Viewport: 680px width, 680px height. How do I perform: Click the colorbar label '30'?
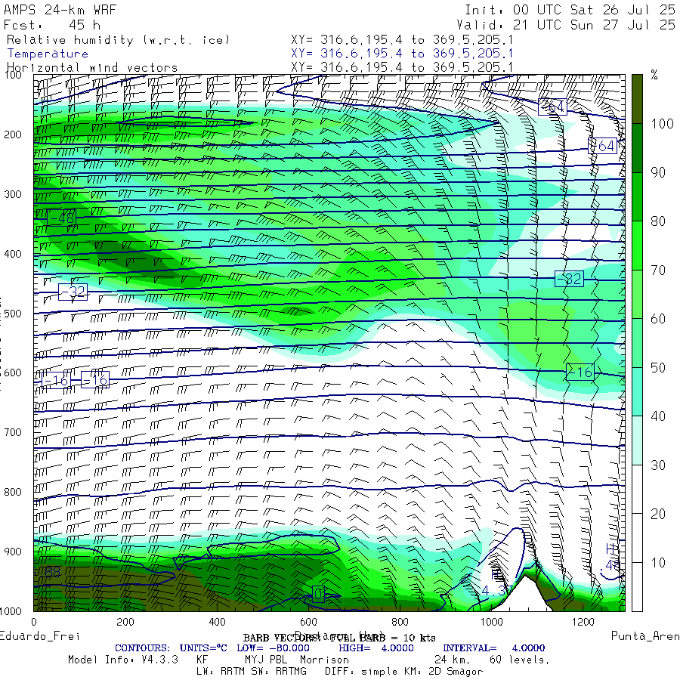pyautogui.click(x=658, y=465)
